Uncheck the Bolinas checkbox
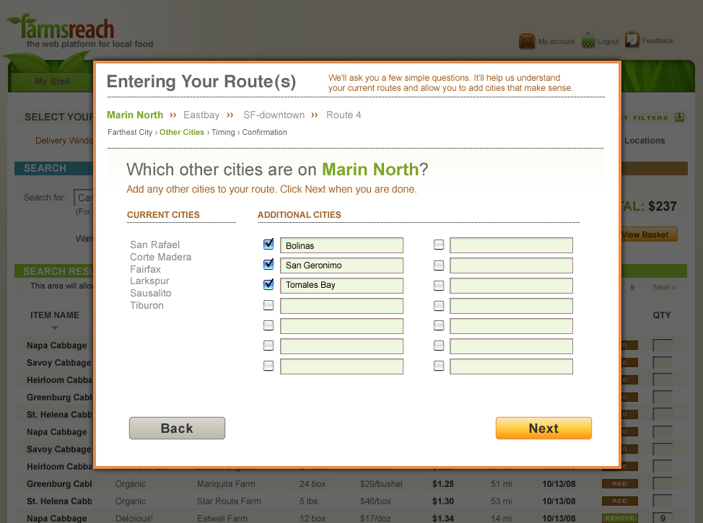The width and height of the screenshot is (703, 523). tap(268, 245)
